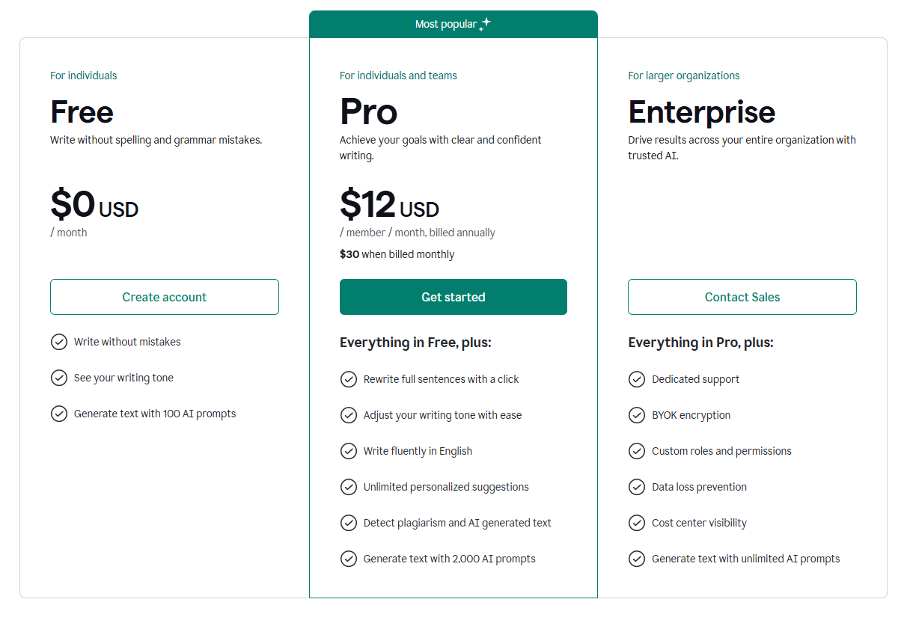907x620 pixels.
Task: Click check icon beside Cost center visibility
Action: coord(637,523)
